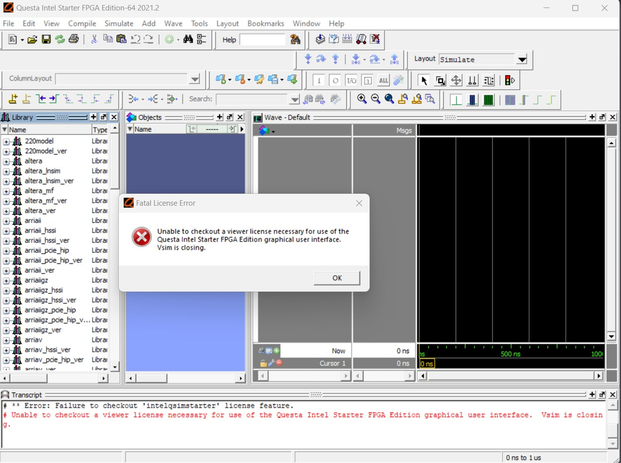
Task: Click the Save floppy disk icon
Action: 47,39
